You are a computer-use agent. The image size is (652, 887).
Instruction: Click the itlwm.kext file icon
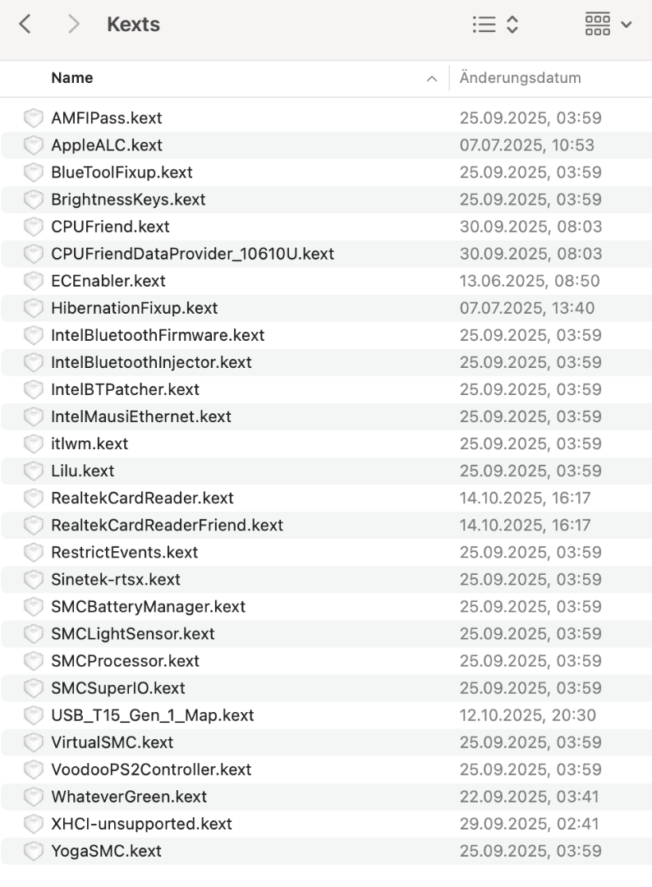33,444
